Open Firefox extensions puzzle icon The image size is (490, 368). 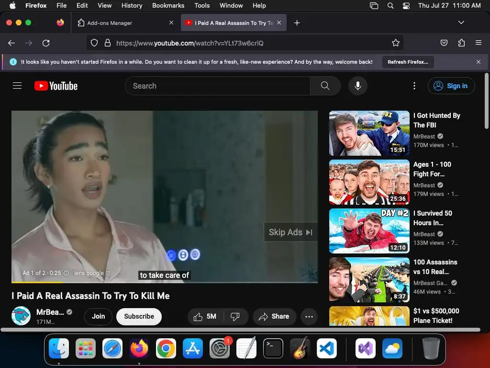tap(461, 43)
